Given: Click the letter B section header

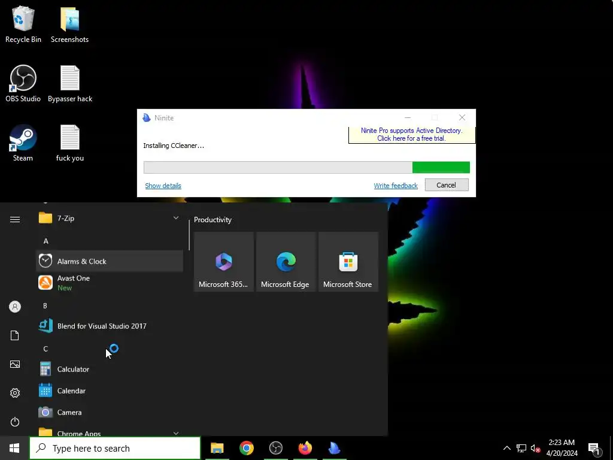Looking at the screenshot, I should pyautogui.click(x=45, y=305).
